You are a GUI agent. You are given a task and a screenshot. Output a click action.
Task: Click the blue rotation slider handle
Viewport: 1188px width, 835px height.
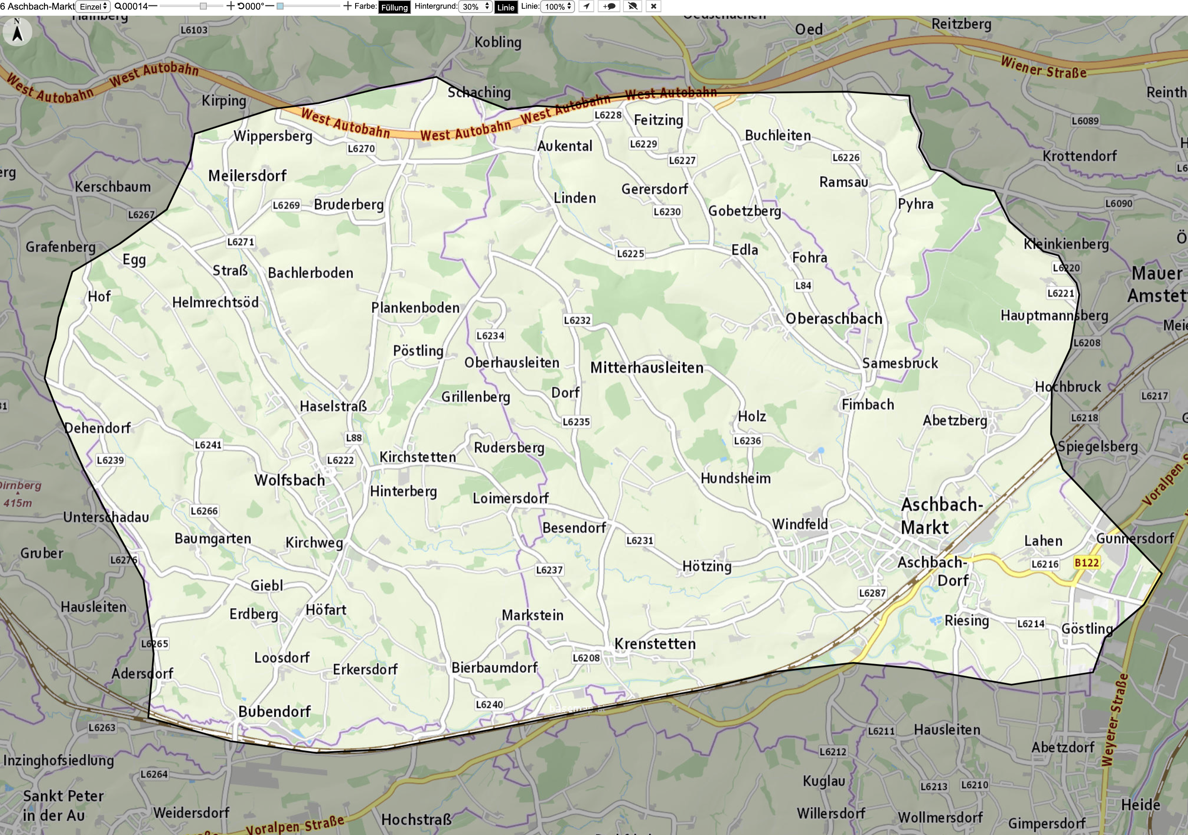coord(280,6)
